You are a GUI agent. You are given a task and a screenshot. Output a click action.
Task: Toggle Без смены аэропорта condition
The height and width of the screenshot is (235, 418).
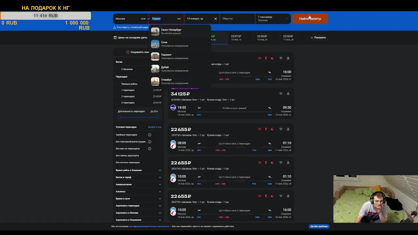coord(127,155)
